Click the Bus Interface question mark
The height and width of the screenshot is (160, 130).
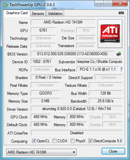pos(121,69)
